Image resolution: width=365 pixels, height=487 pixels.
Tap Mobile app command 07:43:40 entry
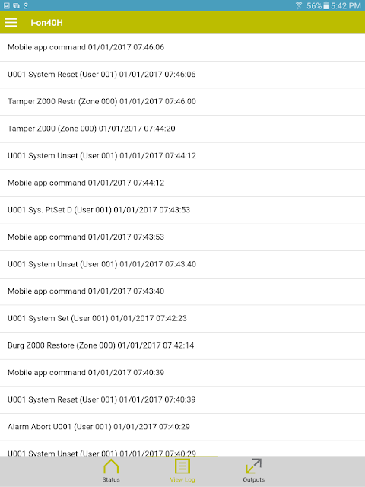pos(182,291)
